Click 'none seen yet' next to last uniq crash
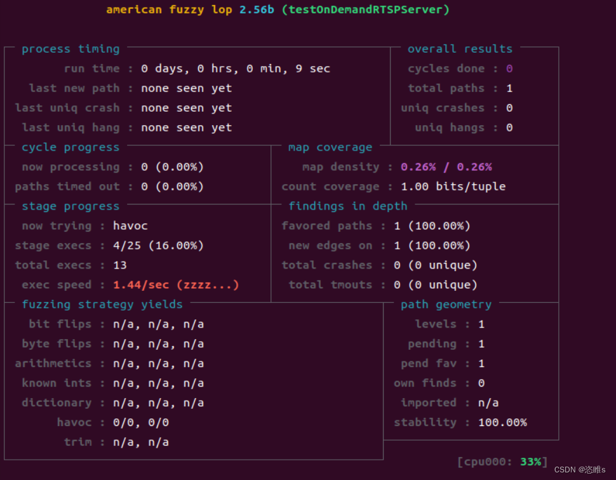 (187, 108)
